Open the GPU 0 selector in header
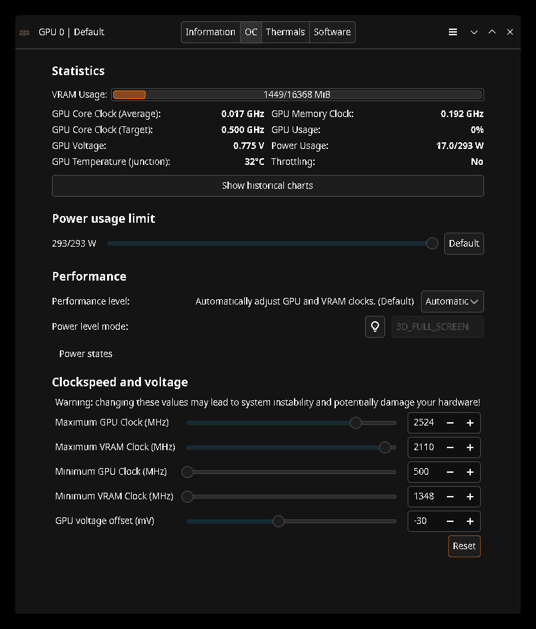The width and height of the screenshot is (536, 629). 71,32
